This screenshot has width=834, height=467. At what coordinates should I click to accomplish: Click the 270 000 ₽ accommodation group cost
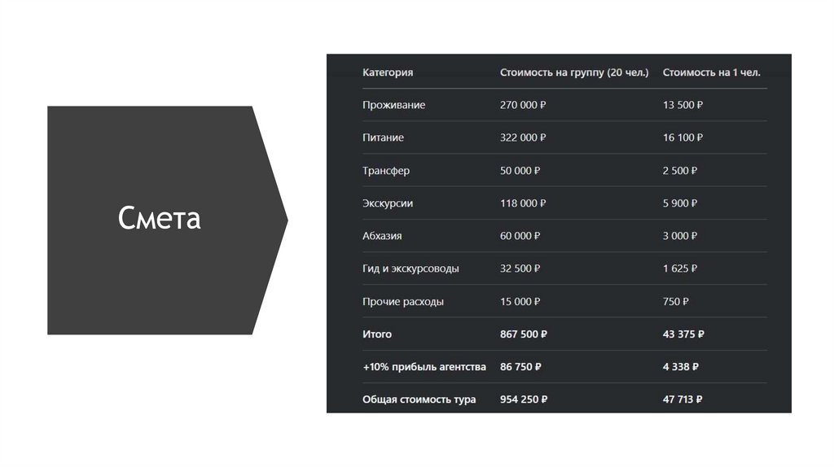(x=523, y=105)
